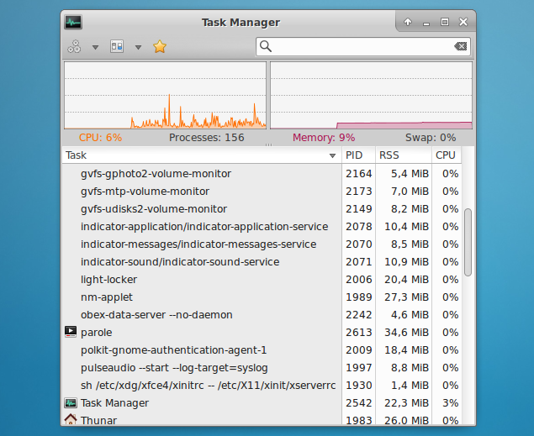Select indicator-sound-service process row
This screenshot has height=436, width=534.
[180, 262]
